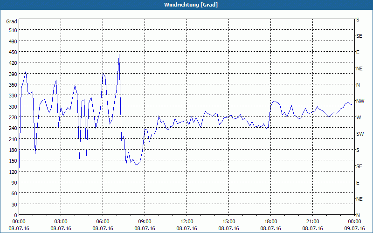Click the highest peak of the blue line
373x233 pixels.
119,55
